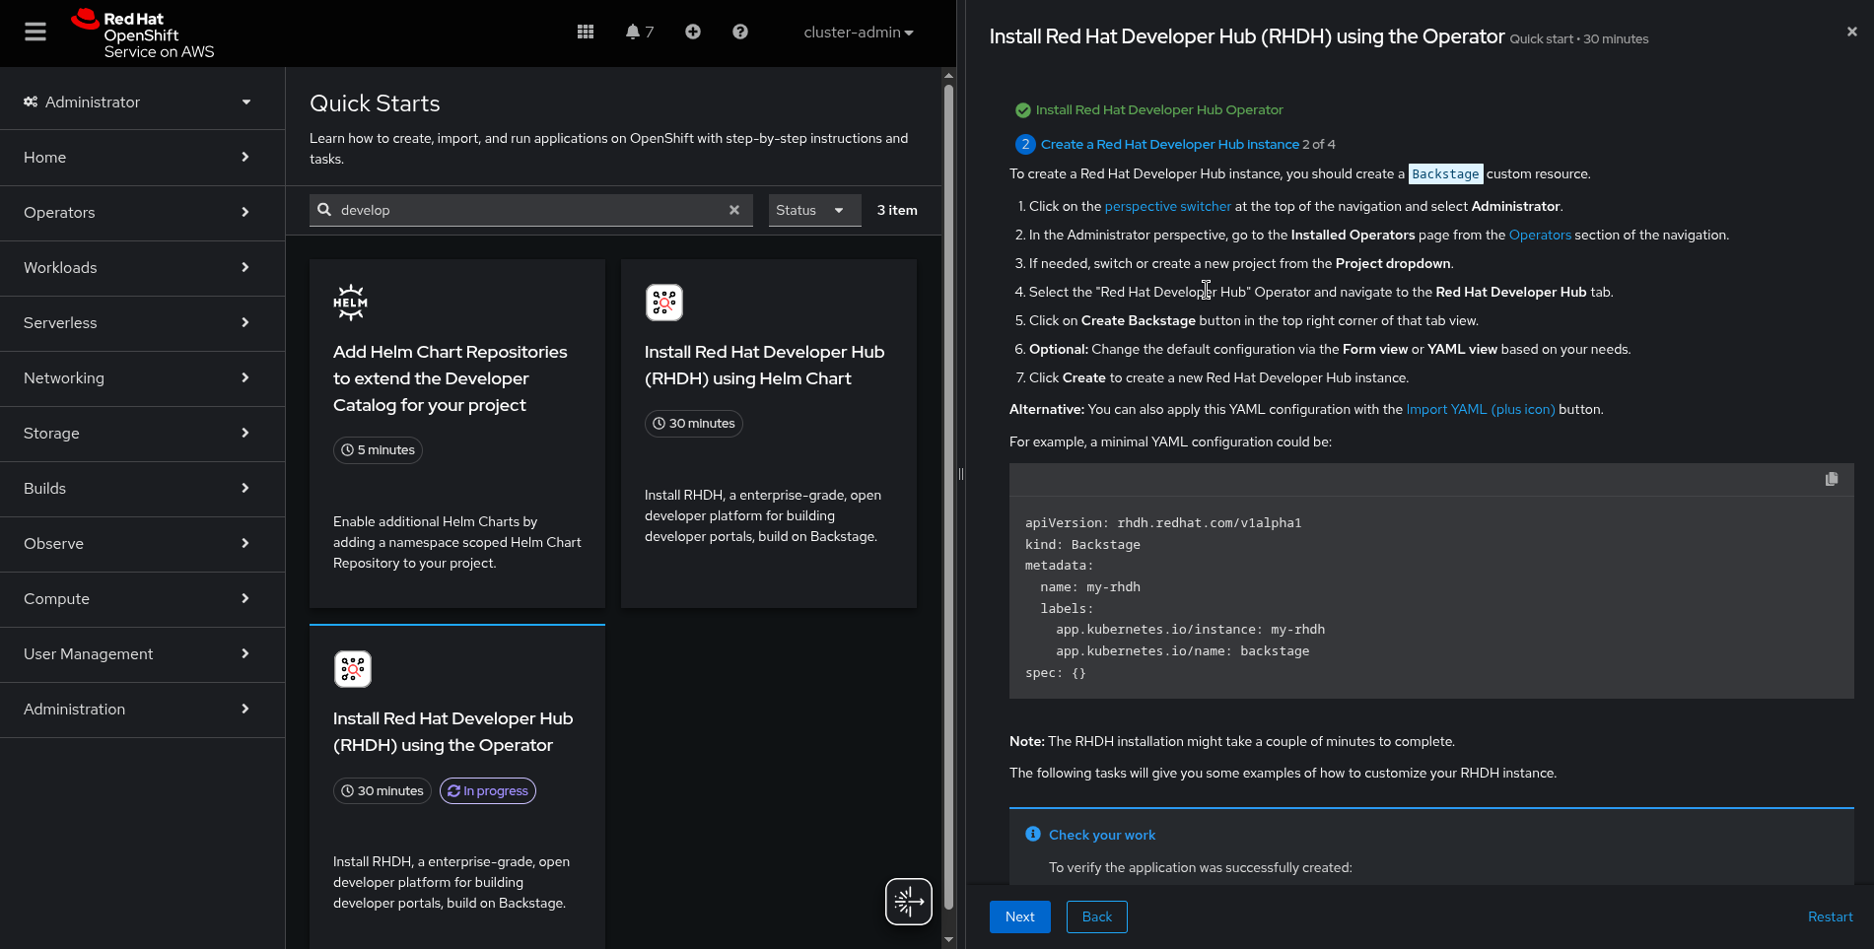
Task: Click the plus import YAML icon
Action: click(x=693, y=33)
